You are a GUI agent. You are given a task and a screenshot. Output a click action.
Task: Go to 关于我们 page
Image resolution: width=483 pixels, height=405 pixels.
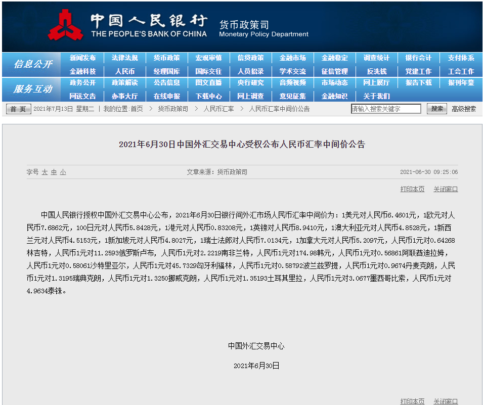[376, 97]
